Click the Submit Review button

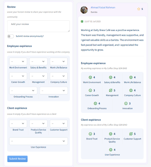tap(17, 159)
